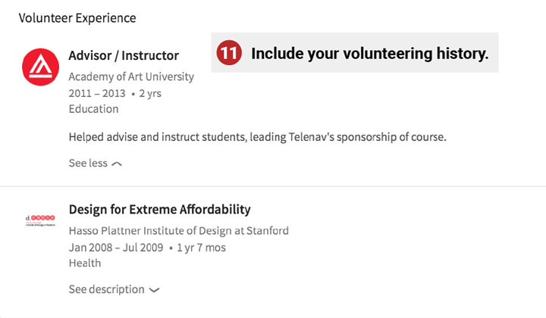Click the 'See less' text link
Screen dimensions: 546x318
click(88, 163)
